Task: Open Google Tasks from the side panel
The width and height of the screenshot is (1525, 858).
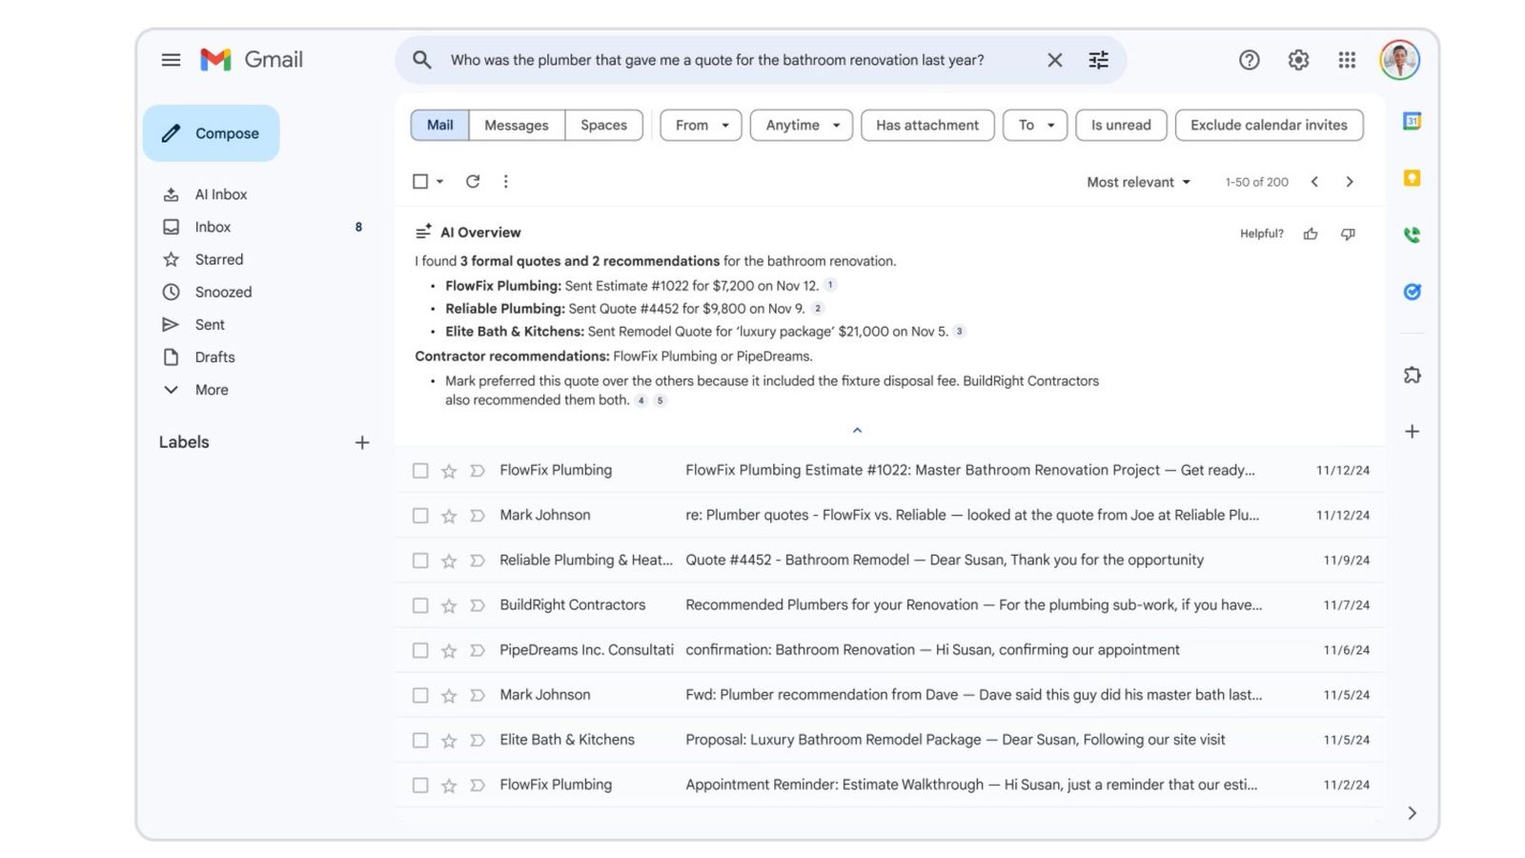Action: [x=1412, y=293]
